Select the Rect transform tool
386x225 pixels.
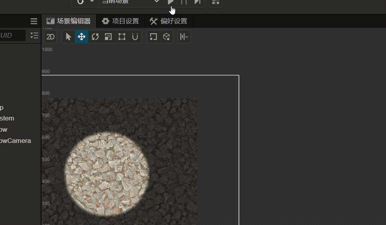(122, 37)
